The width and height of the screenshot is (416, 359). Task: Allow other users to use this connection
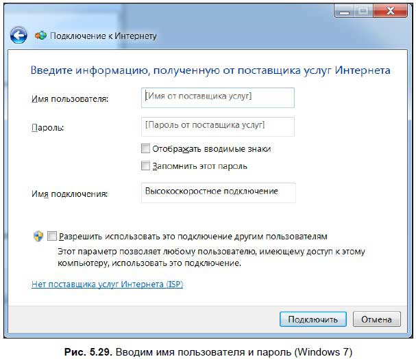pyautogui.click(x=51, y=236)
